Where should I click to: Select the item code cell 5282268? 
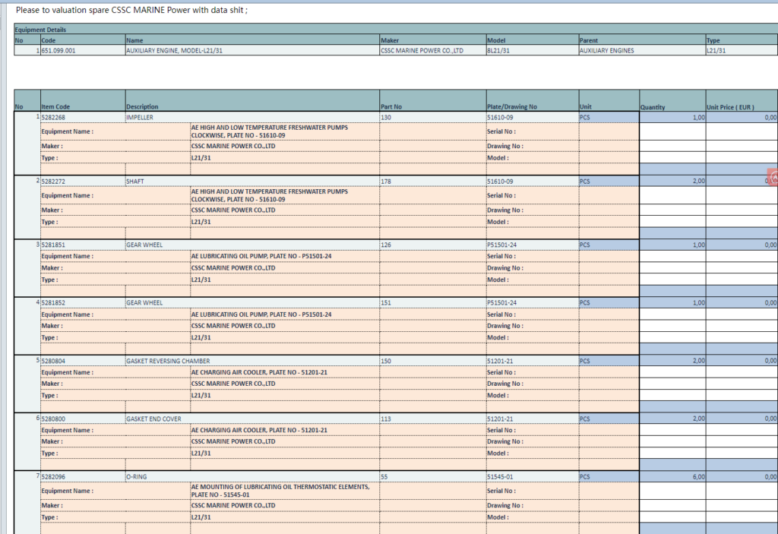click(83, 118)
